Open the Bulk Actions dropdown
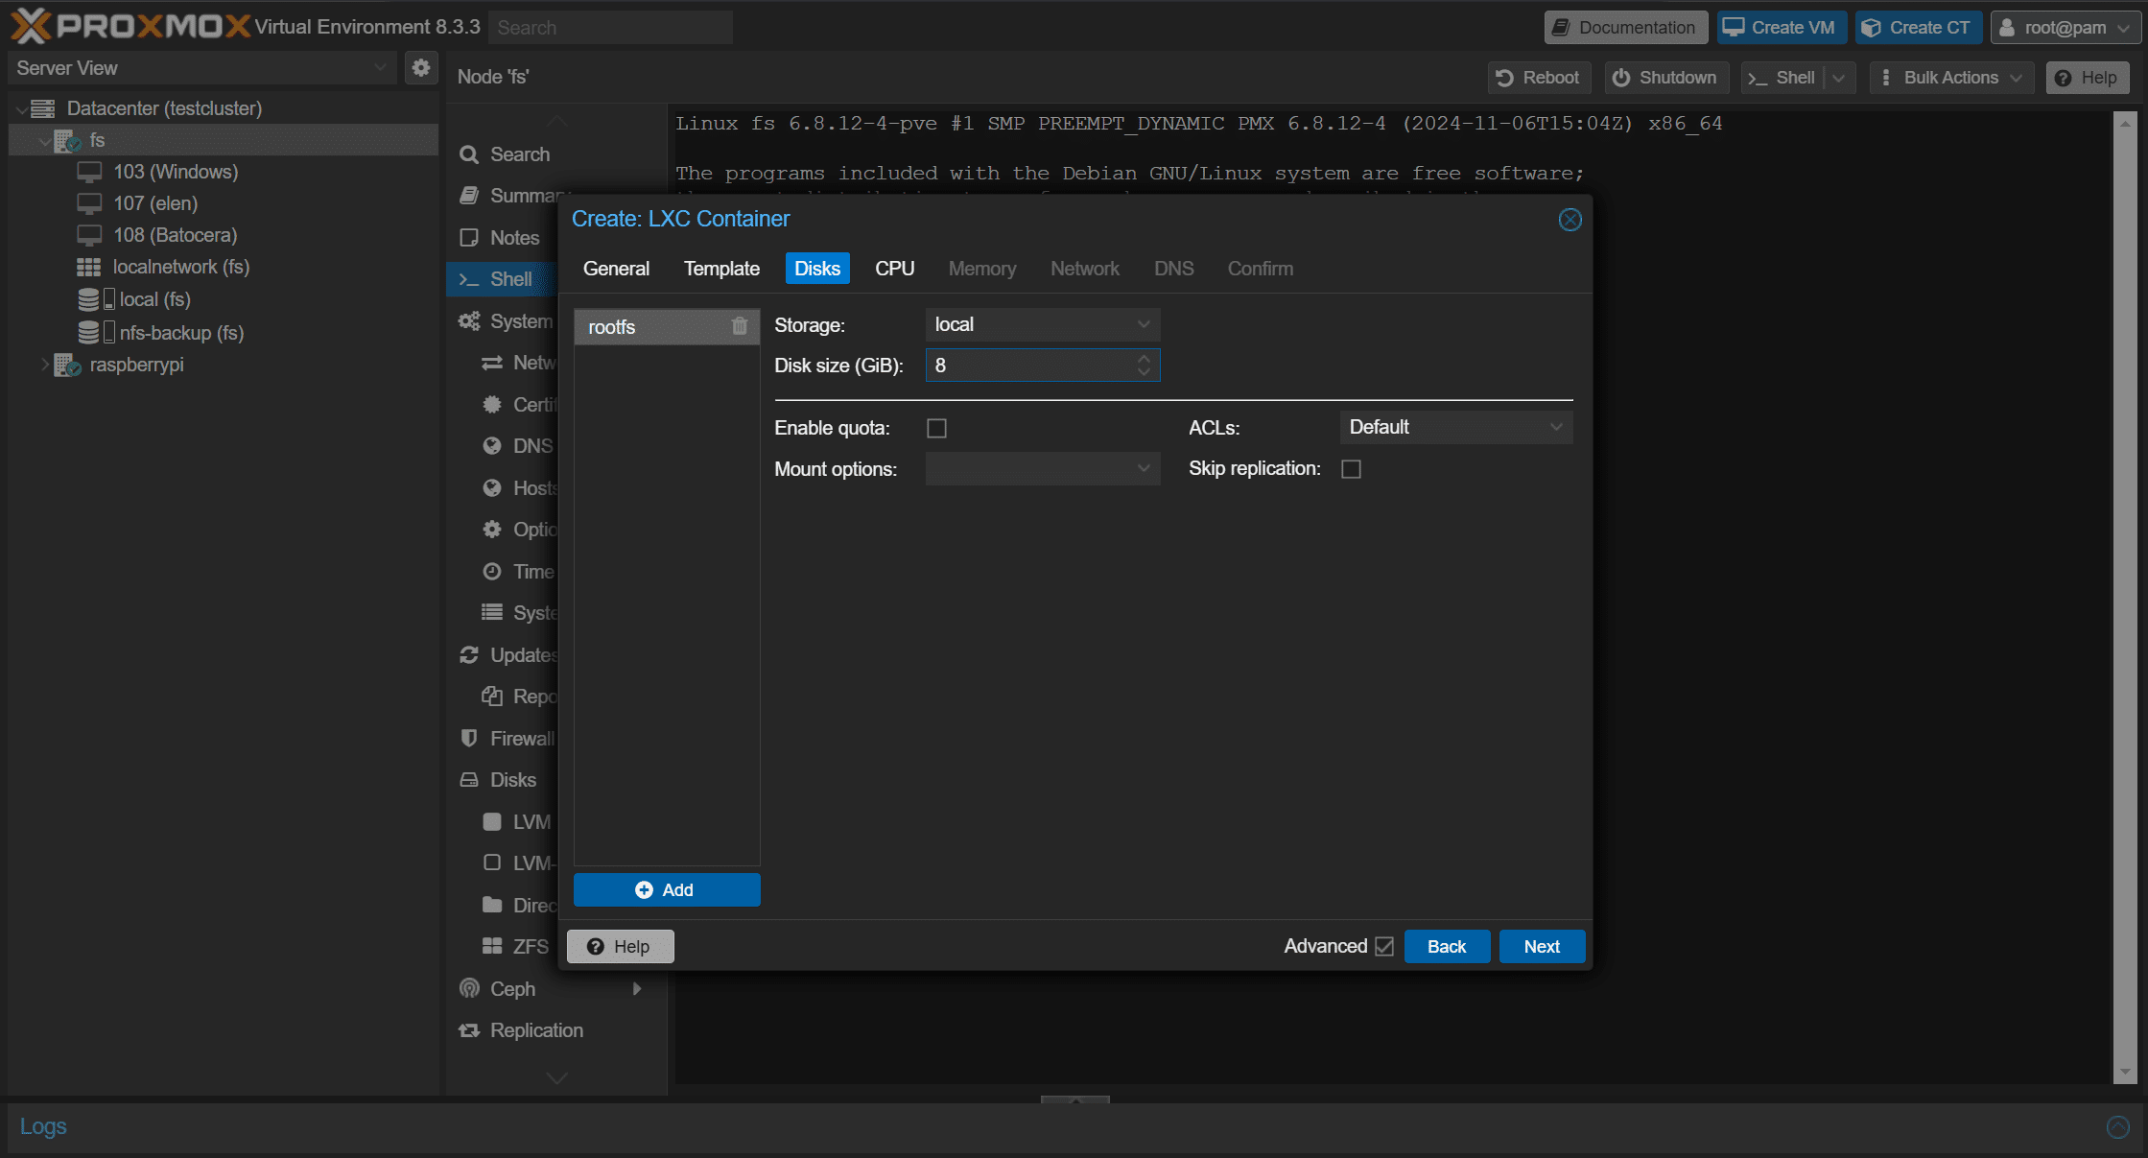 pyautogui.click(x=1951, y=78)
